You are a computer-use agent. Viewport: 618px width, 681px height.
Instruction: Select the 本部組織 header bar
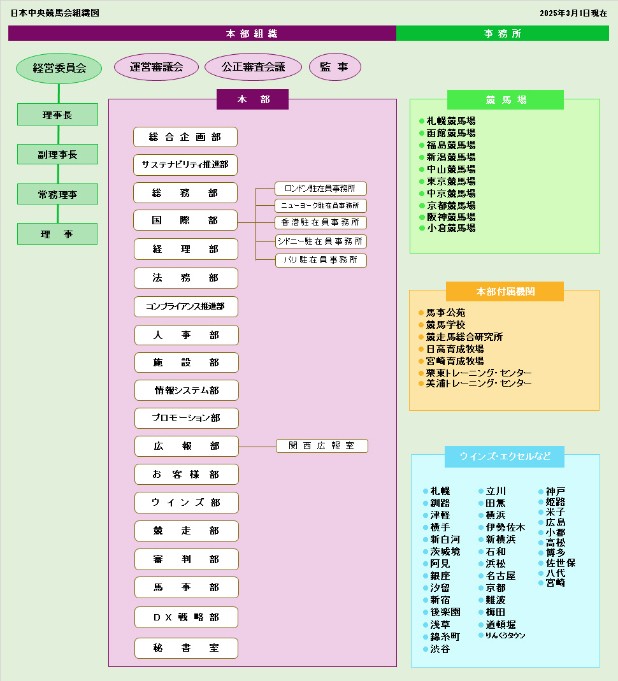click(202, 33)
